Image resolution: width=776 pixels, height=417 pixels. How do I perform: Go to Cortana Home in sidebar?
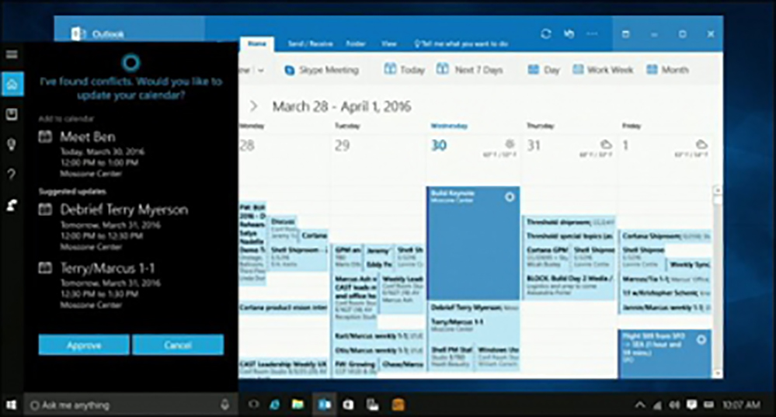click(x=12, y=84)
